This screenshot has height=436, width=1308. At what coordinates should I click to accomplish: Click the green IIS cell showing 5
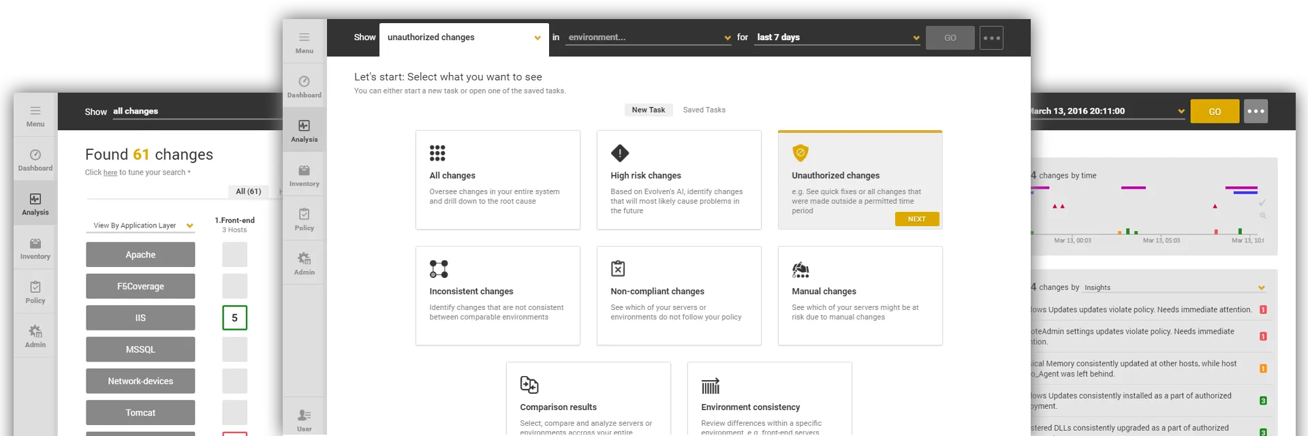(x=234, y=317)
